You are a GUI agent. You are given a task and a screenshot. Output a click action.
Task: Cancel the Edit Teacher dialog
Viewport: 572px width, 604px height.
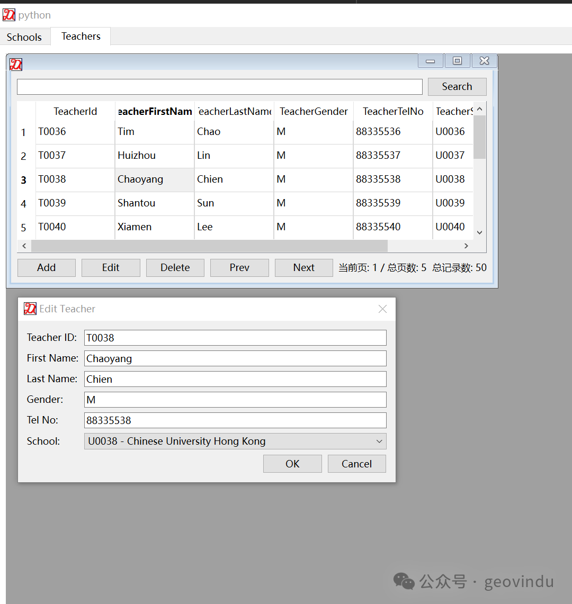click(356, 464)
